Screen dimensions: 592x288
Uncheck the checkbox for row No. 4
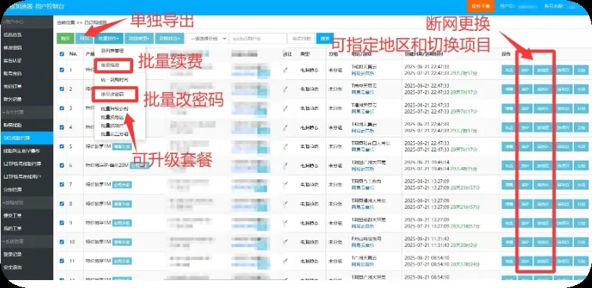point(62,127)
